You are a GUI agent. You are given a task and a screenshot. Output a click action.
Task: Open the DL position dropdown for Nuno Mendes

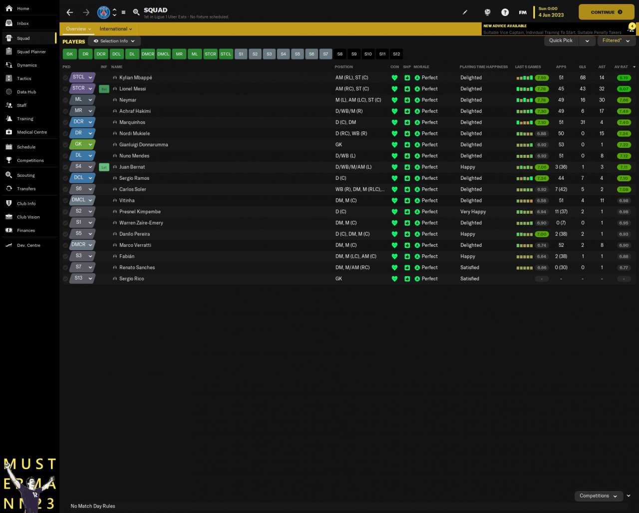[82, 156]
